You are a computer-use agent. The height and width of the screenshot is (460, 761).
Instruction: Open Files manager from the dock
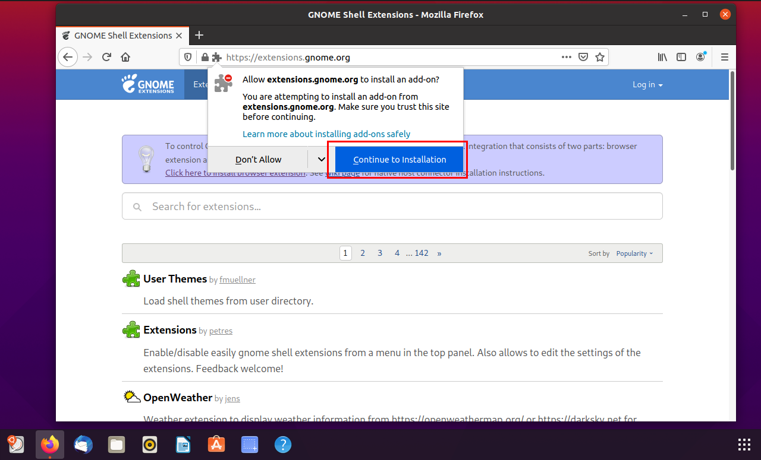(117, 444)
